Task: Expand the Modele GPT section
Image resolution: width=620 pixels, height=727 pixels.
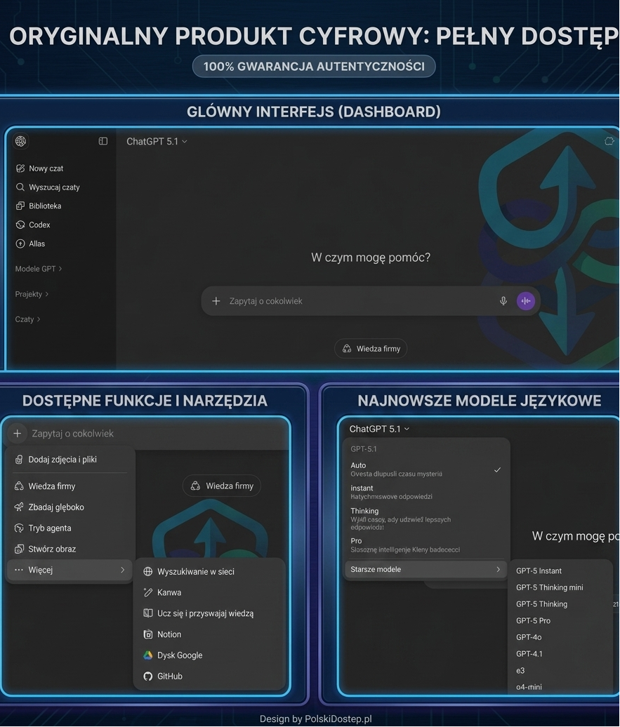Action: pyautogui.click(x=39, y=269)
